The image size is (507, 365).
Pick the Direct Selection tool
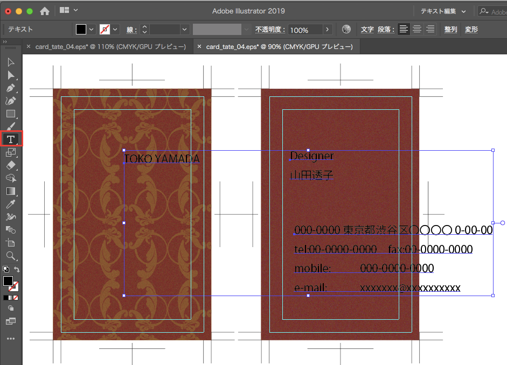[11, 75]
